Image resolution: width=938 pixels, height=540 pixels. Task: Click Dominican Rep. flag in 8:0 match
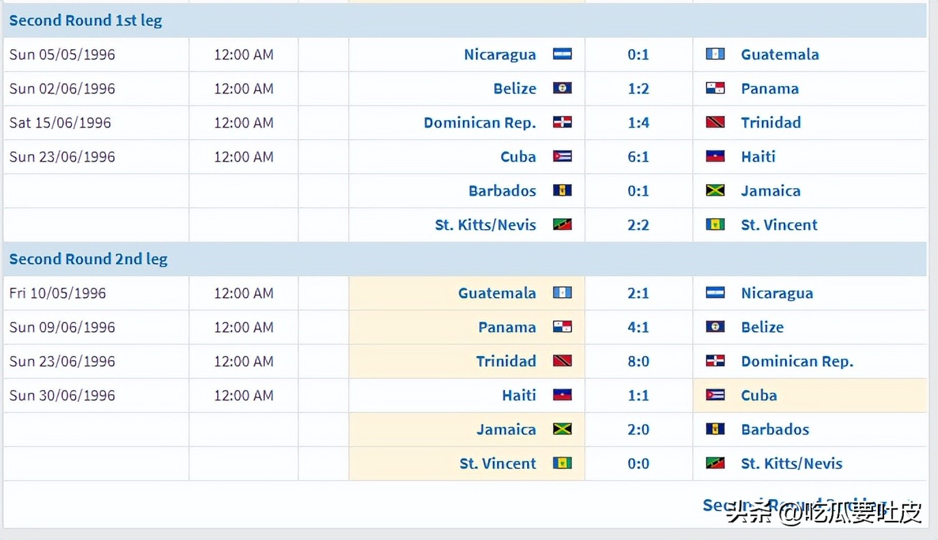(x=715, y=361)
